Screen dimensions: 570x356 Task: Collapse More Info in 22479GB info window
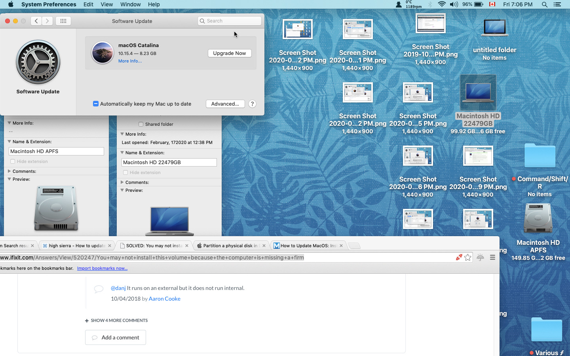coord(122,134)
